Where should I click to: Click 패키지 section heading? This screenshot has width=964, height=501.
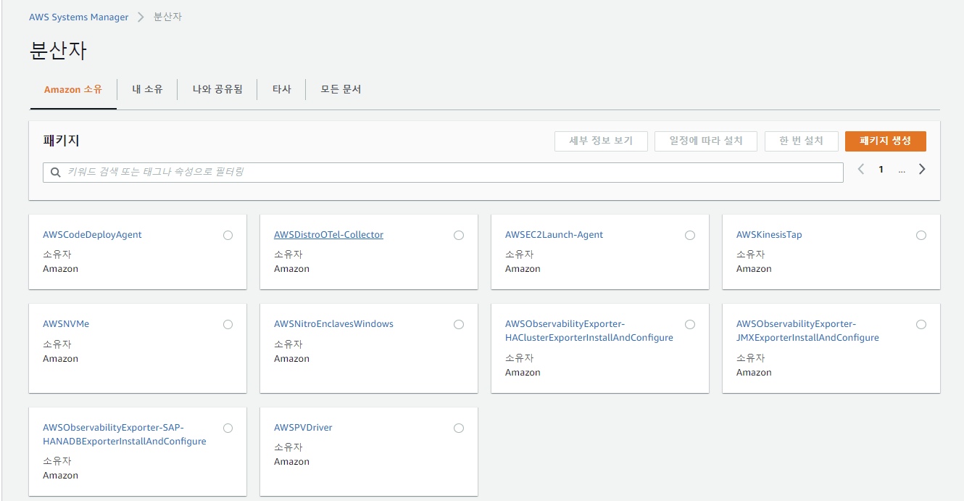tap(61, 141)
